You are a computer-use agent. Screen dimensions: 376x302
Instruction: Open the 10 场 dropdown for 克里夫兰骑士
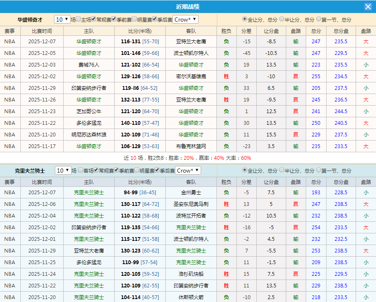click(64, 171)
